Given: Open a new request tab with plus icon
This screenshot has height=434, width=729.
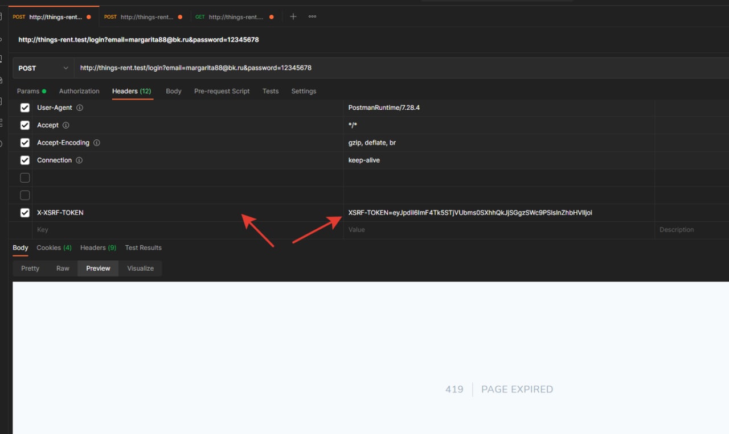Looking at the screenshot, I should [293, 16].
